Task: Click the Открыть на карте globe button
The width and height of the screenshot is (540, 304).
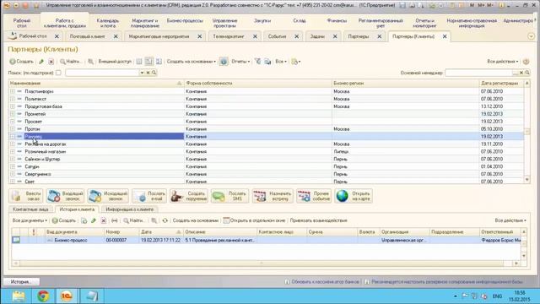Action: pyautogui.click(x=354, y=196)
